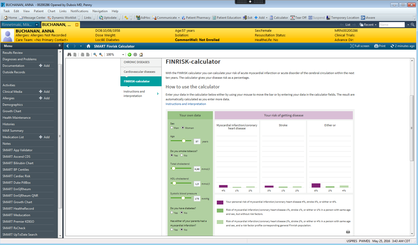The image size is (418, 245).
Task: Expand Instructions and interpretation chevron
Action: pyautogui.click(x=158, y=94)
